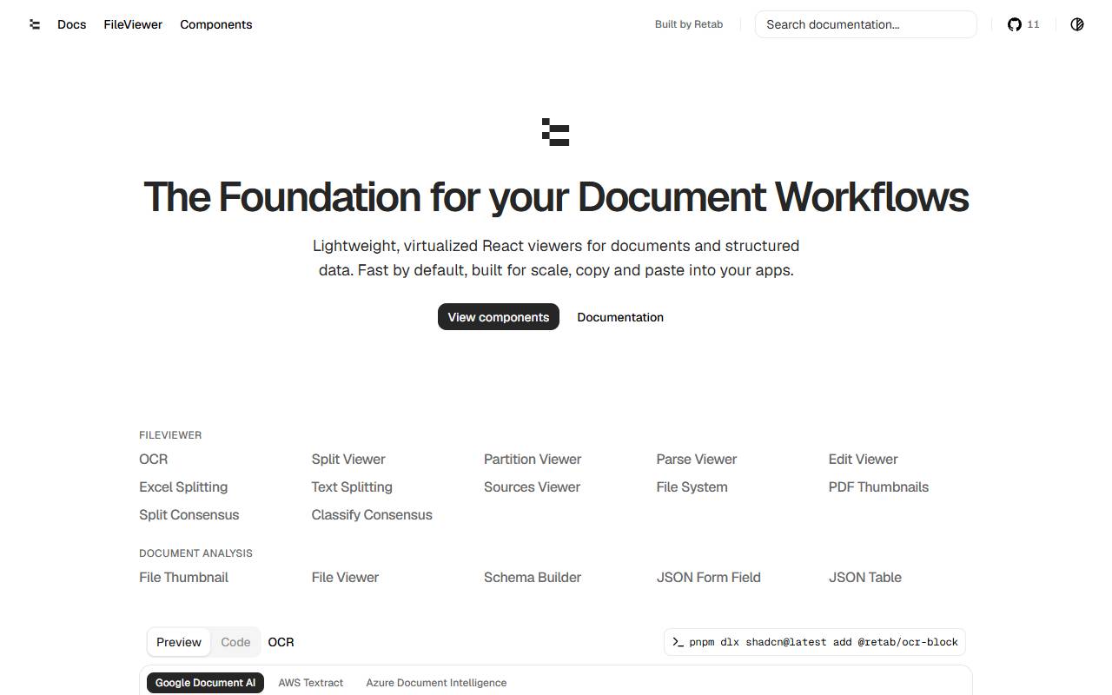Select the AWS Textract tab
1112x695 pixels.
click(311, 683)
